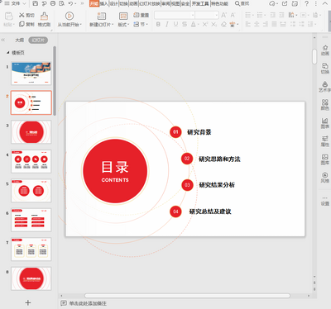
Task: Click the Save icon in quick access toolbar
Action: (36, 3)
